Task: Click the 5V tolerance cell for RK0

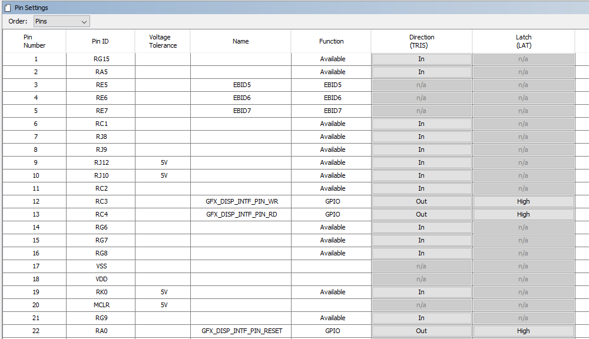Action: tap(163, 292)
